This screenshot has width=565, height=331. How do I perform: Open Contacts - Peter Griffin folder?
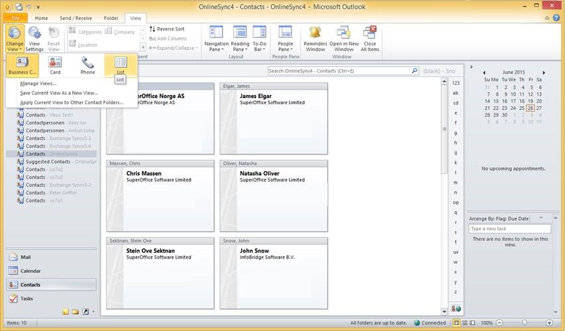pyautogui.click(x=47, y=193)
